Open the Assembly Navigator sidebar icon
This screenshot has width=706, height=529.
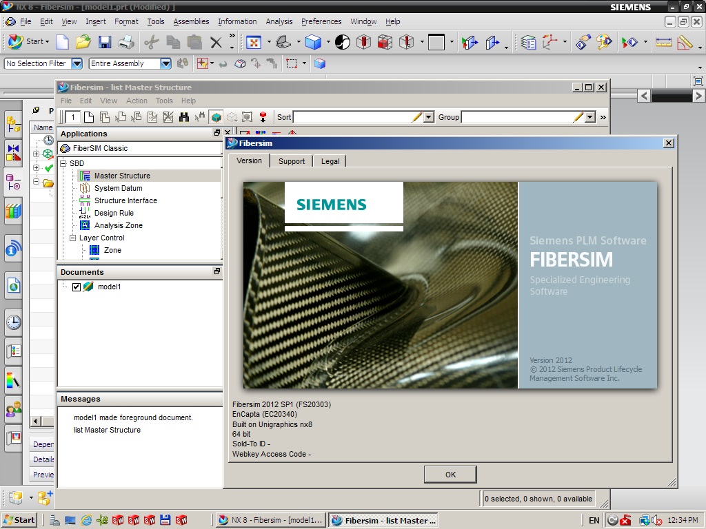(14, 125)
